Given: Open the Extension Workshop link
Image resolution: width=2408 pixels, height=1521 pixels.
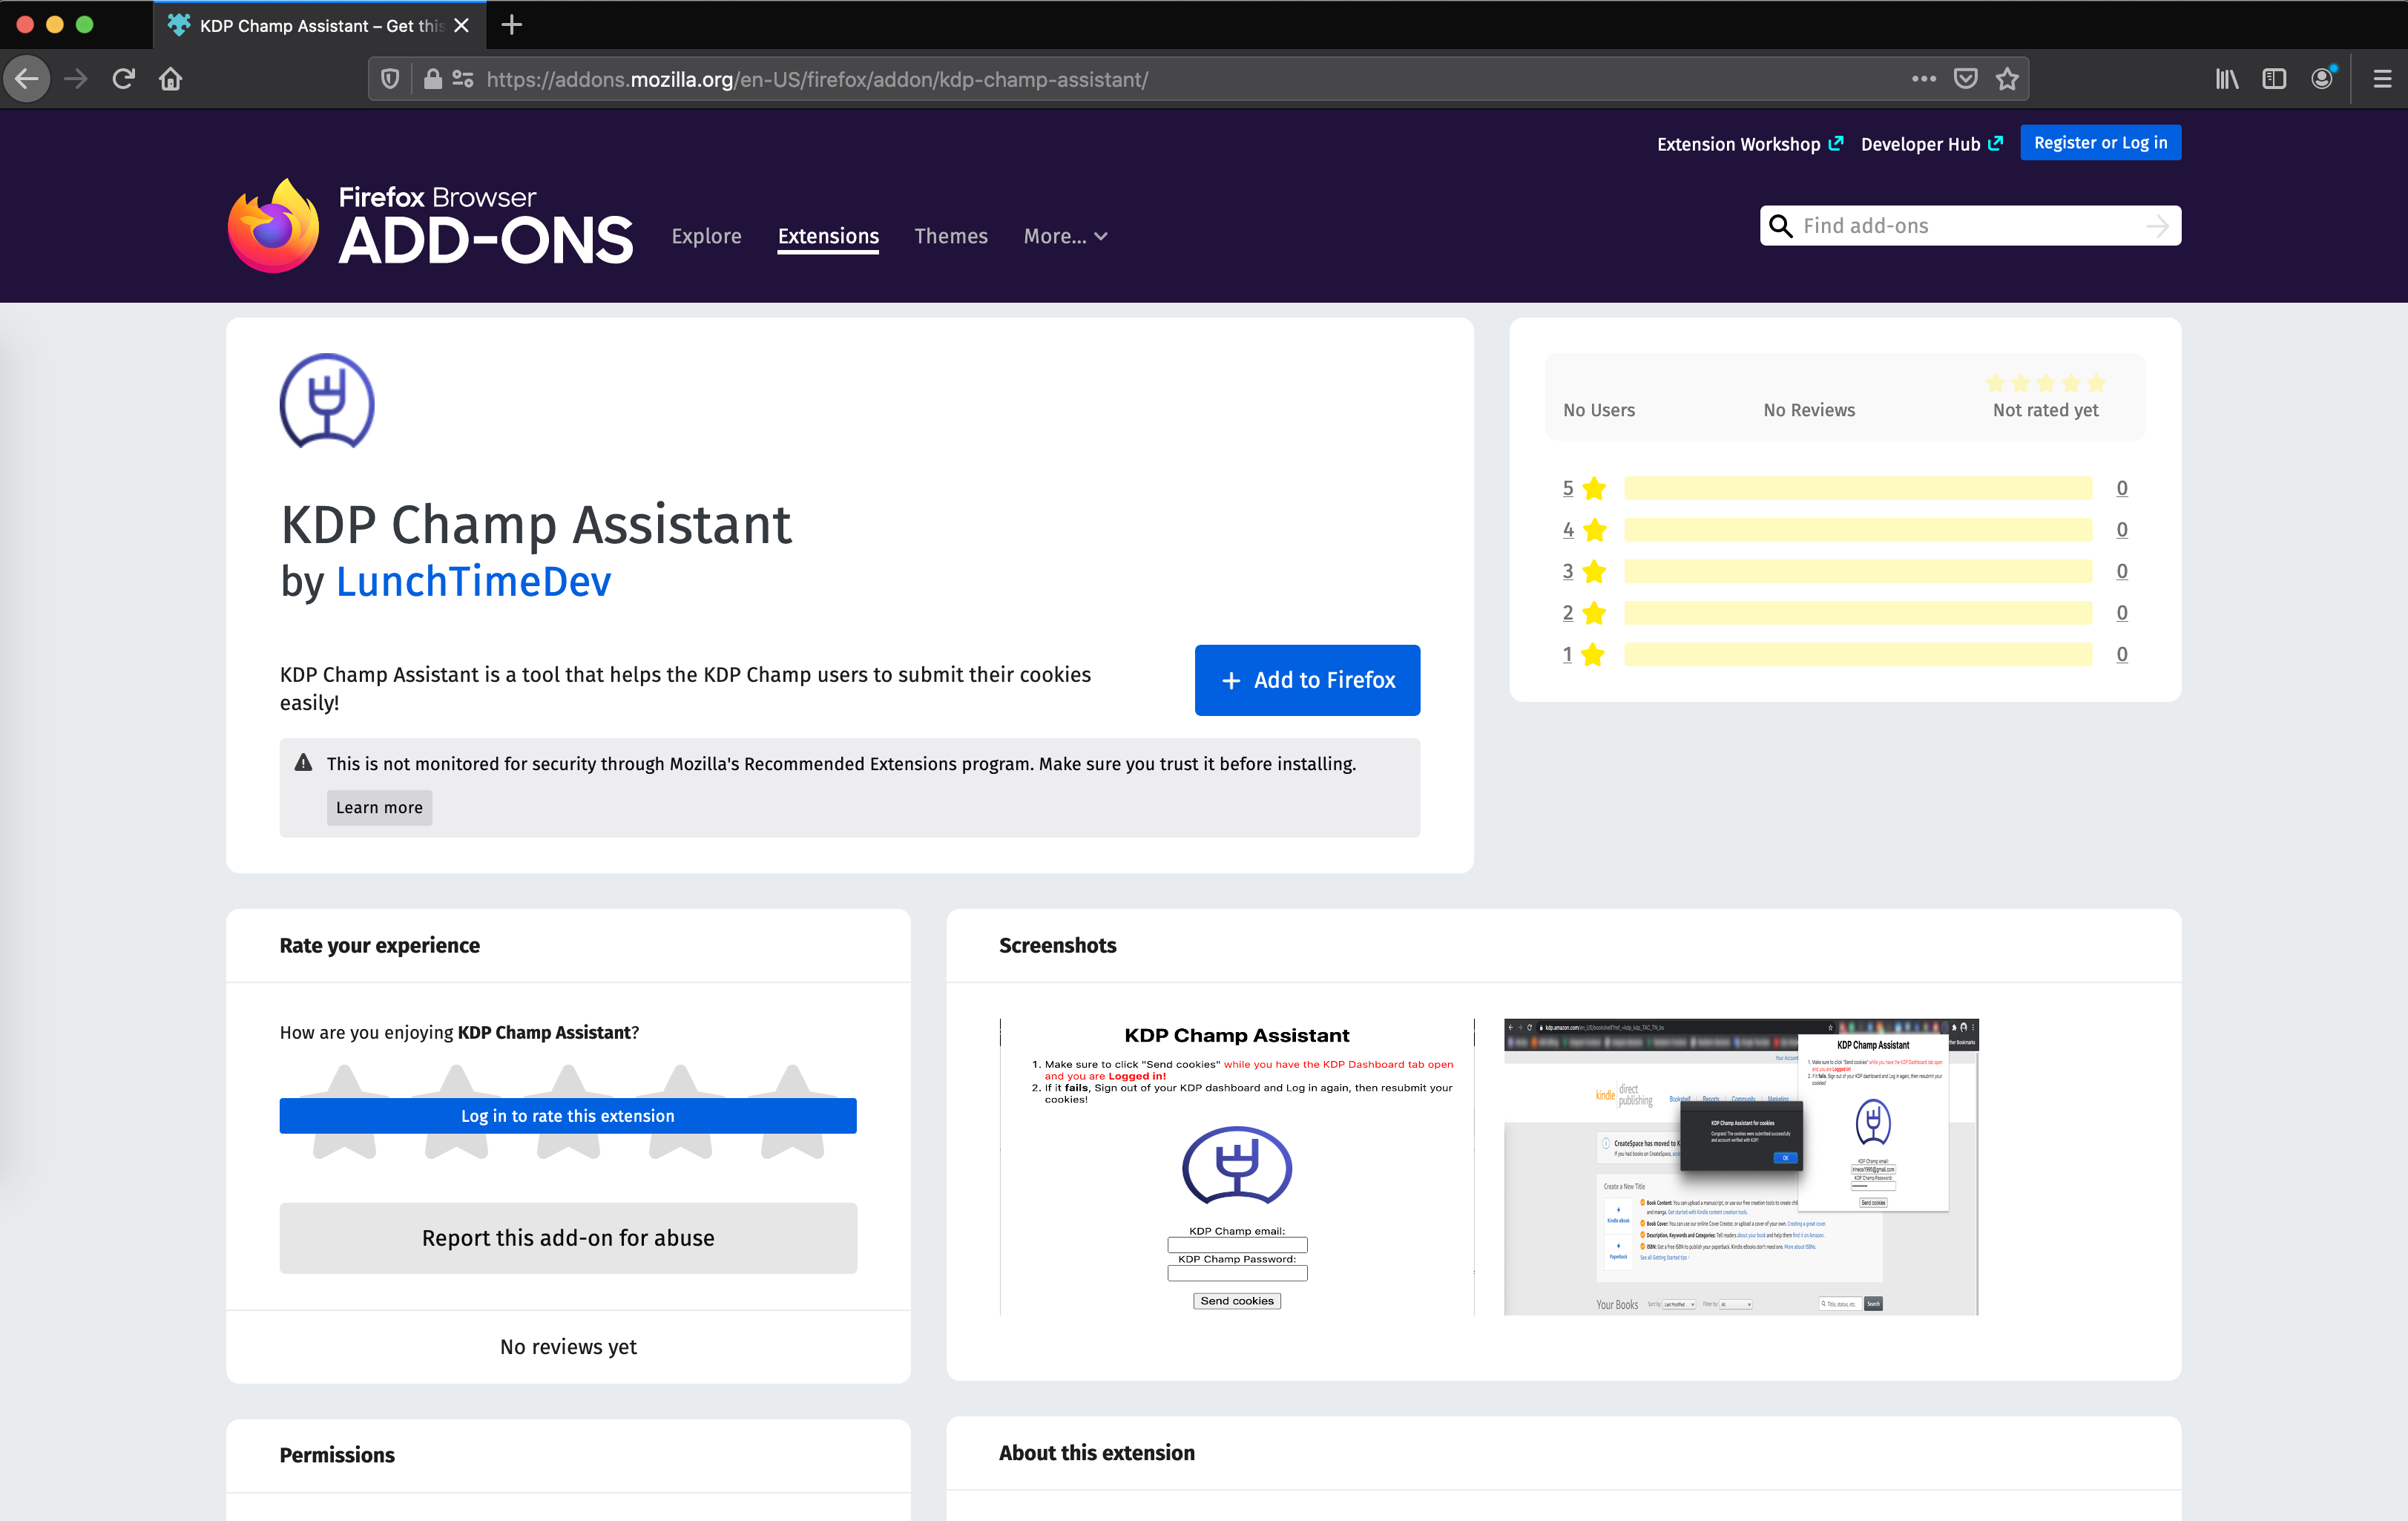Looking at the screenshot, I should 1749,144.
